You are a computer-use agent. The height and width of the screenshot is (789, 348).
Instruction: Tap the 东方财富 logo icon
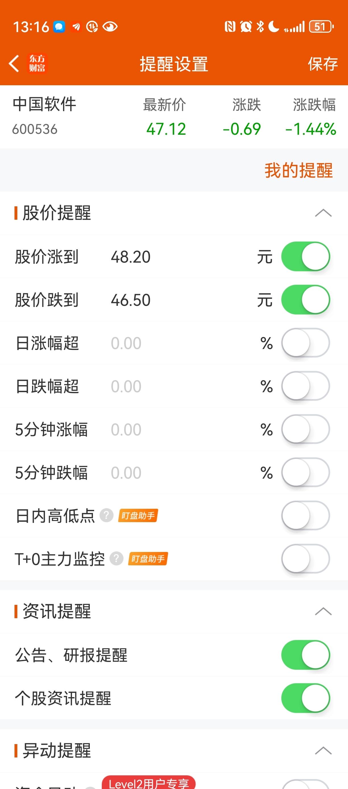[37, 64]
